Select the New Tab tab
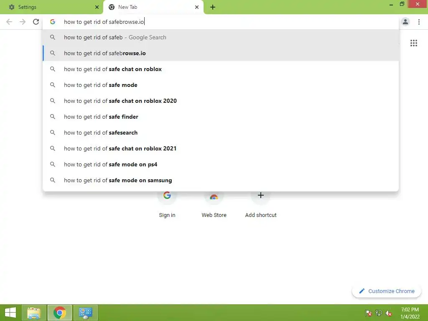The image size is (428, 321). pos(153,7)
